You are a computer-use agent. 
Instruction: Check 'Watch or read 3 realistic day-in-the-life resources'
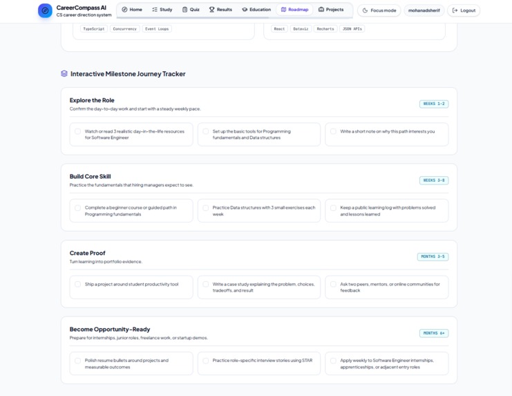(77, 131)
